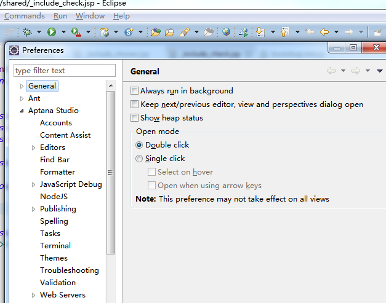
Task: Open the Help menu
Action: pos(121,16)
